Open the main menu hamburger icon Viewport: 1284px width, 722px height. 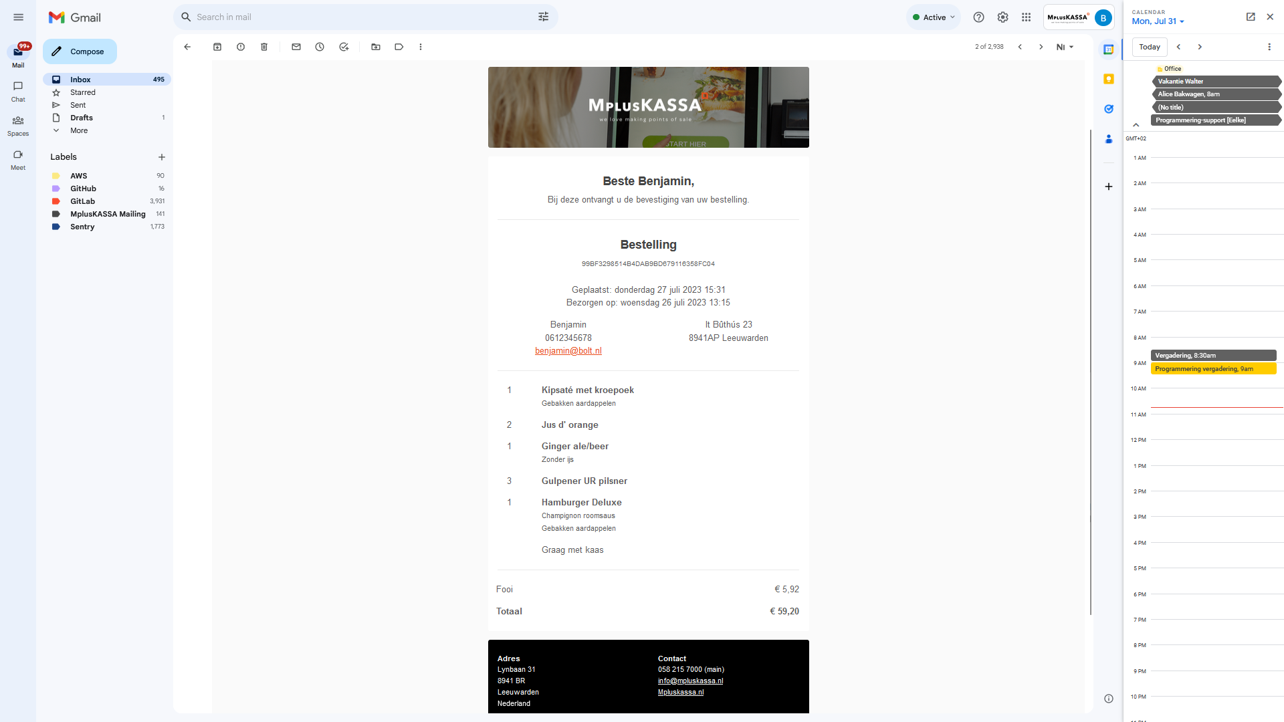tap(18, 17)
